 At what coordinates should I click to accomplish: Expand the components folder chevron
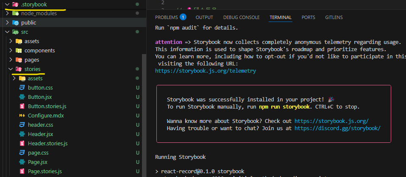(x=11, y=51)
